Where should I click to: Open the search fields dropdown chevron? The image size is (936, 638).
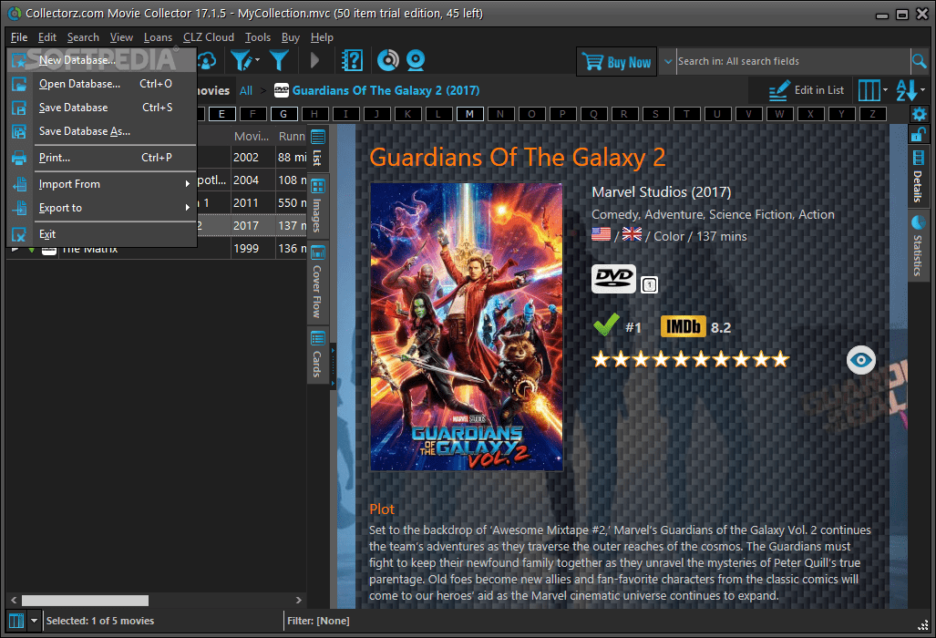point(668,61)
